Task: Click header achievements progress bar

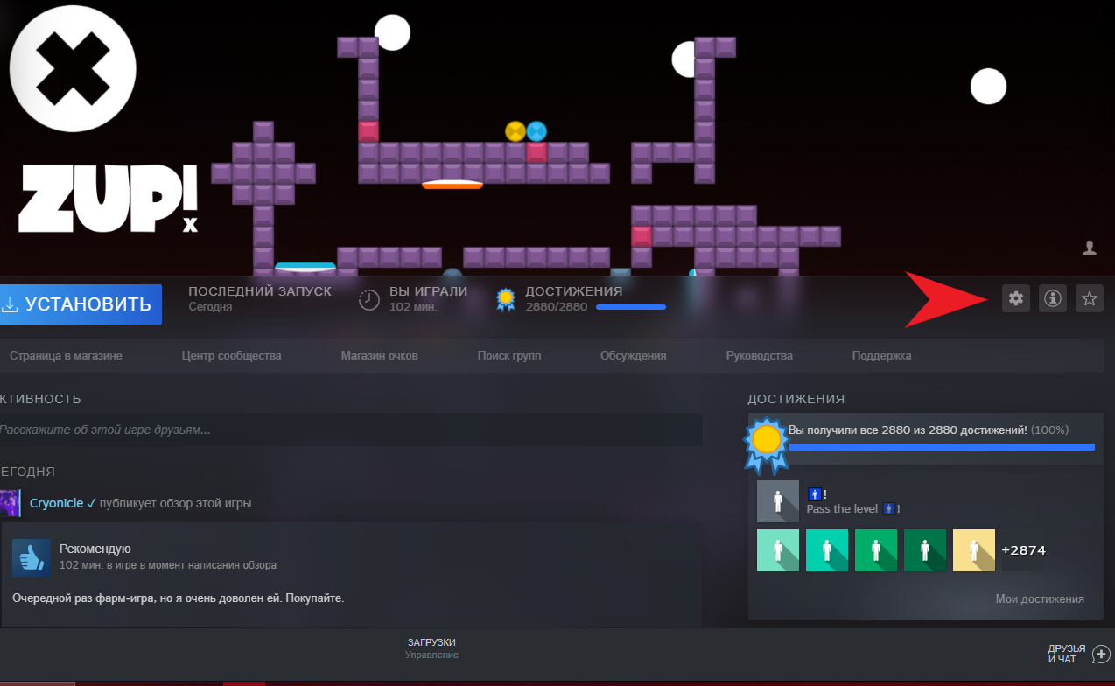Action: pyautogui.click(x=631, y=307)
